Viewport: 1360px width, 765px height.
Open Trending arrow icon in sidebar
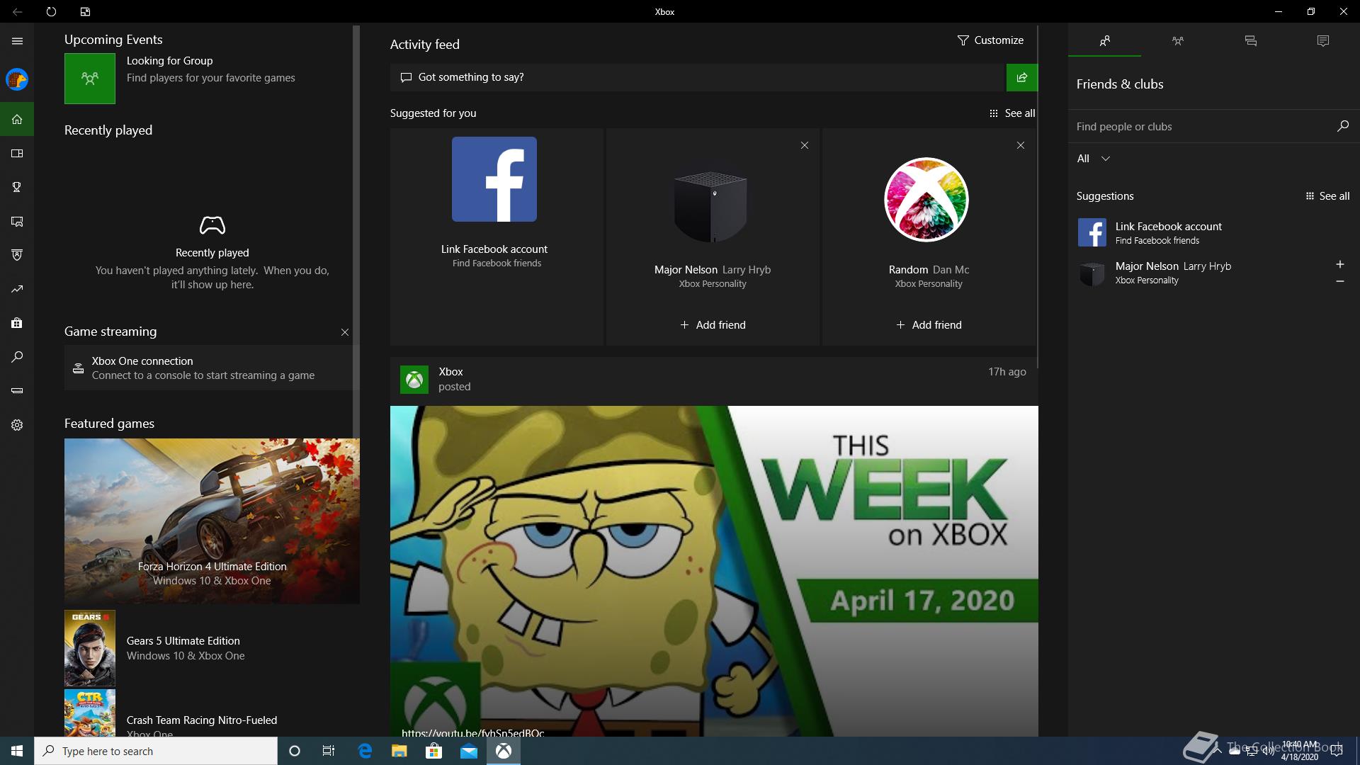click(17, 289)
